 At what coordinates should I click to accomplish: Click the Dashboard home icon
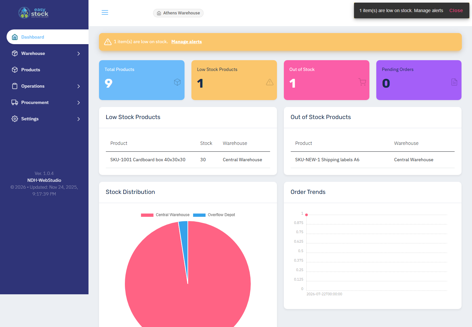tap(15, 37)
